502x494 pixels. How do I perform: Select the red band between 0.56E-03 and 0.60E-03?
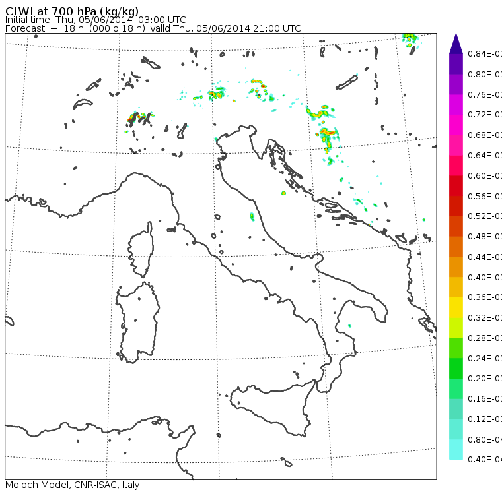456,186
